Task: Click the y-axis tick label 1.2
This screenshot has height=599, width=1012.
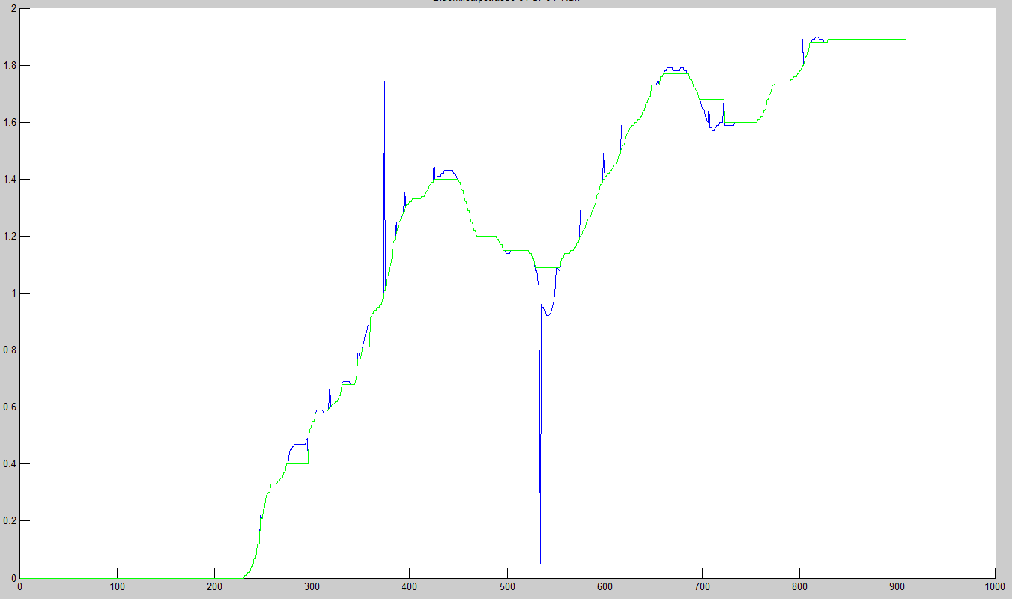Action: pos(9,237)
